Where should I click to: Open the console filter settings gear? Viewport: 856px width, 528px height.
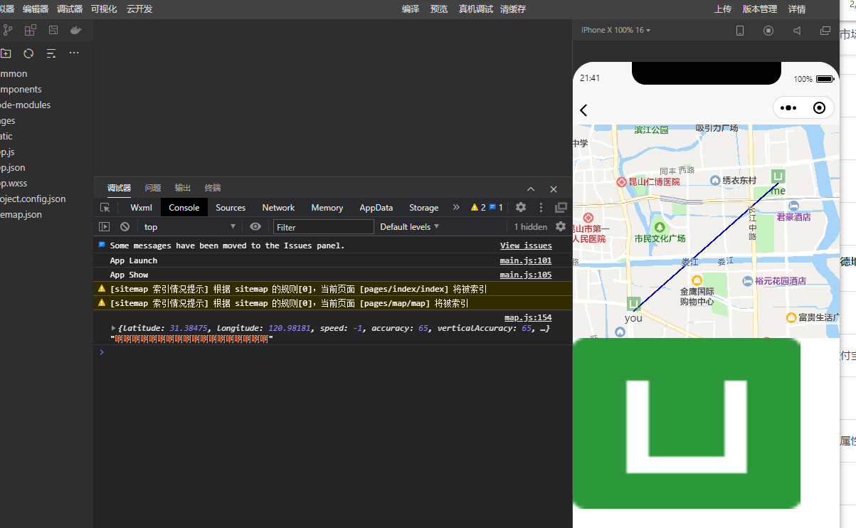tap(561, 226)
